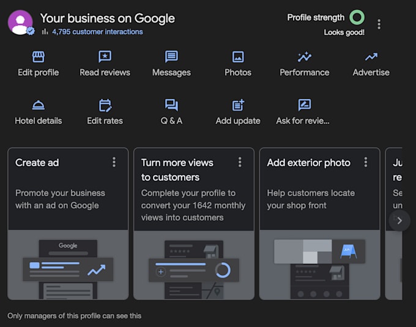Click the Performance label
Image resolution: width=416 pixels, height=327 pixels.
[305, 72]
